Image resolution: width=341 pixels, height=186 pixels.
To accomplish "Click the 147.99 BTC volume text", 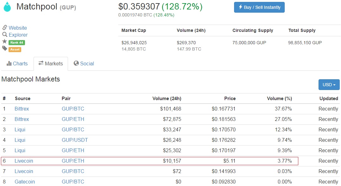I will click(189, 49).
